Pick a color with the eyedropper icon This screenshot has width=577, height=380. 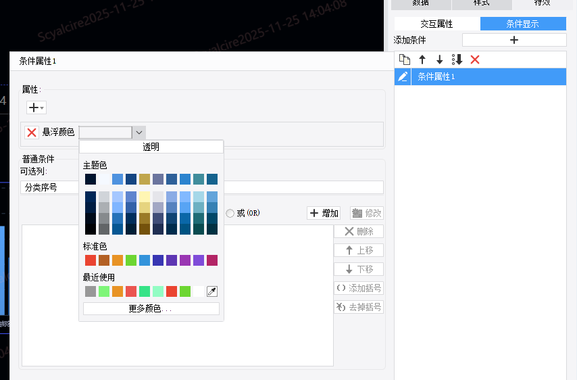pos(212,291)
